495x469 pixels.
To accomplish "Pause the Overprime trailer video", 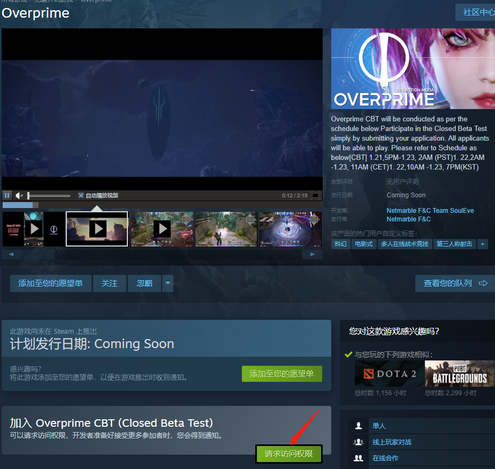I will [x=6, y=196].
